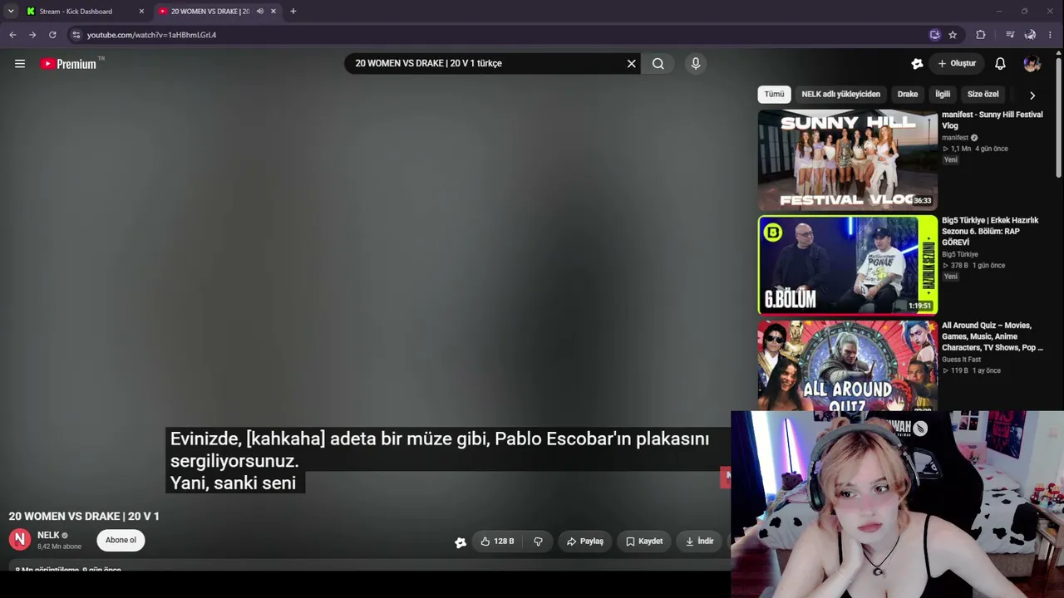Open the browser media controls icon

1010,35
